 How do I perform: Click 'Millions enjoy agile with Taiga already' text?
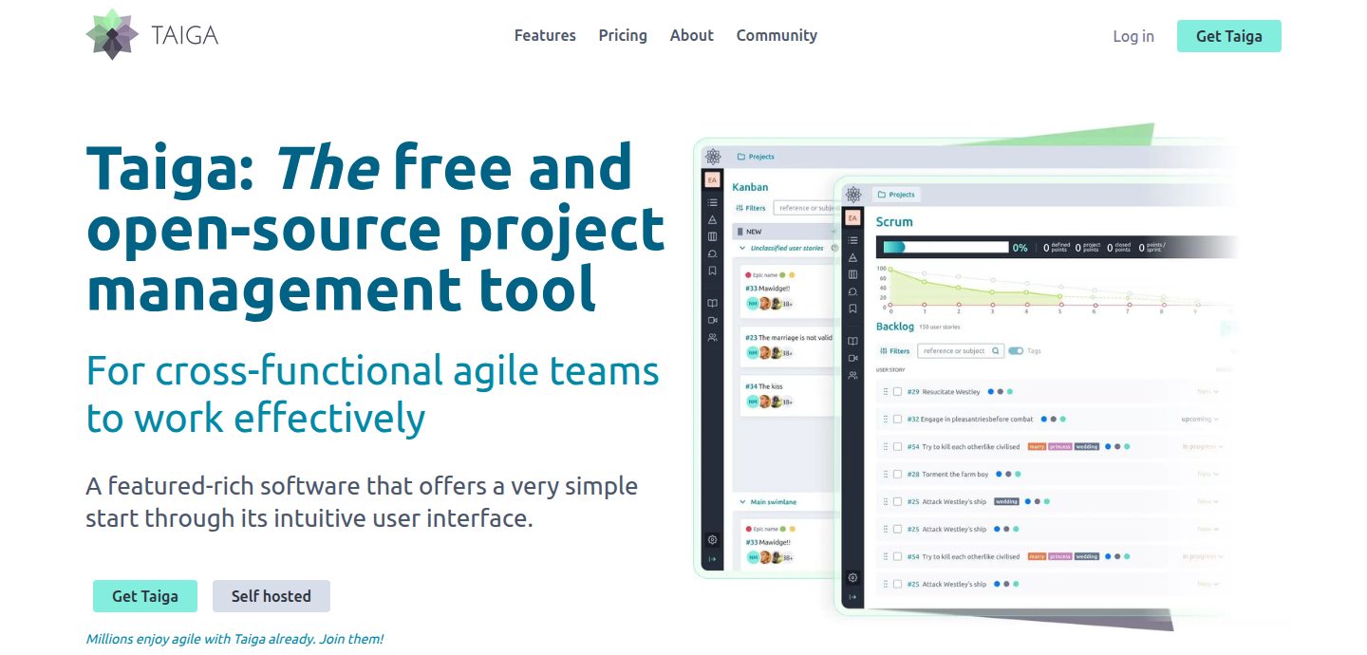[234, 639]
